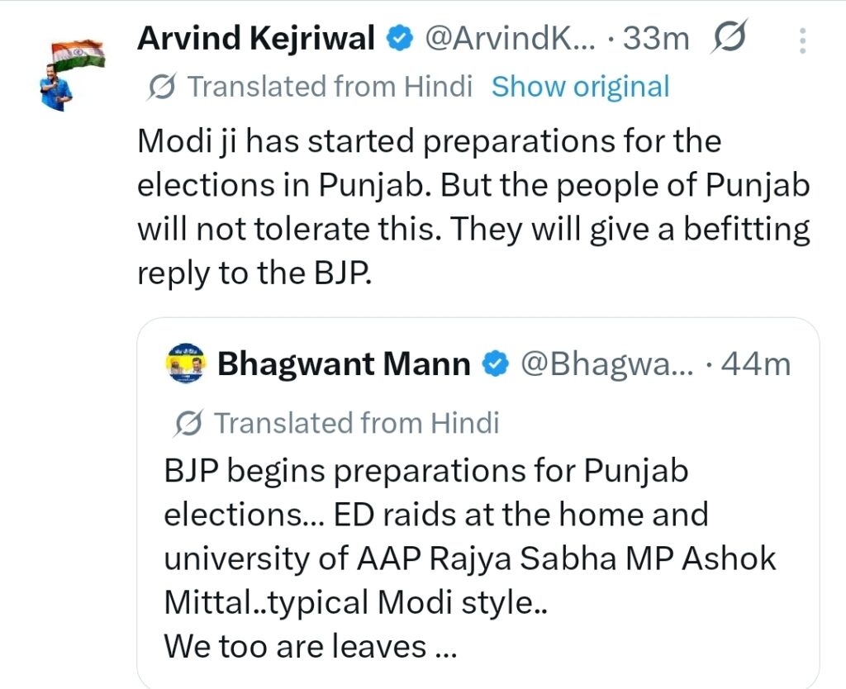Click the Grok icon before the top 'Translated from Hindi'
846x689 pixels.
[x=163, y=86]
